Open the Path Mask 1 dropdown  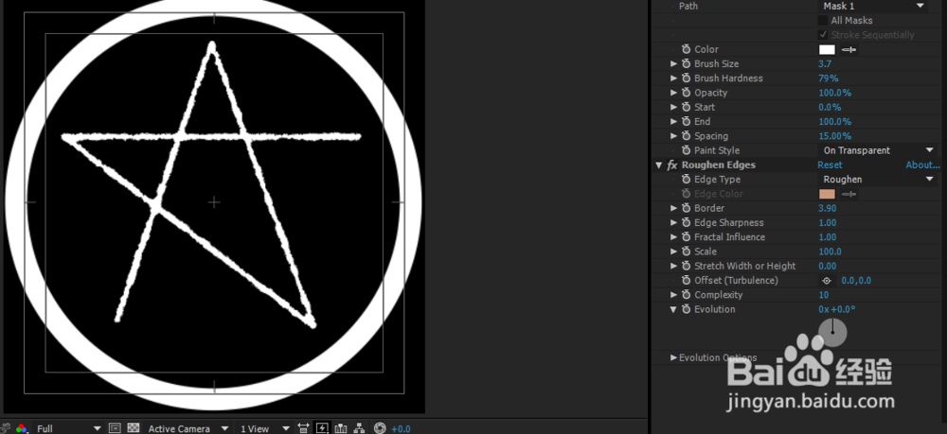(874, 6)
